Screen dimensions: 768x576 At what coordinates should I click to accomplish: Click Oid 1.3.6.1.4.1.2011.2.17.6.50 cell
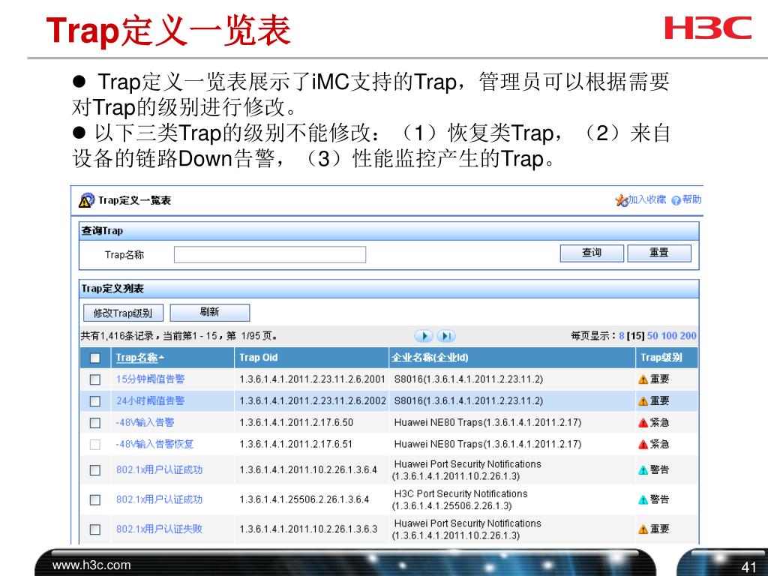click(x=296, y=422)
